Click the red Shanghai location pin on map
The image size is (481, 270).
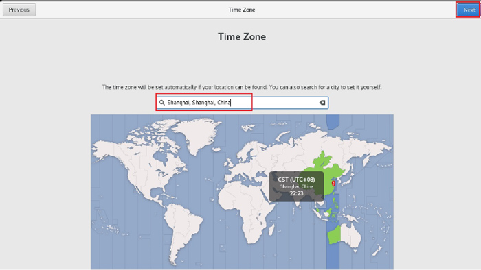coord(333,184)
